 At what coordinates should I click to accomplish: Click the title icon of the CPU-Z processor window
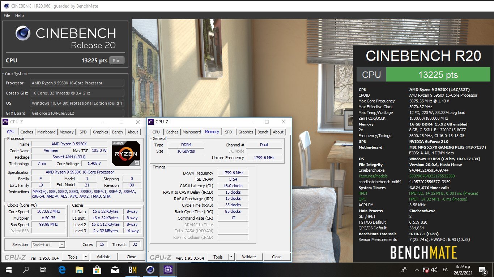pyautogui.click(x=6, y=122)
